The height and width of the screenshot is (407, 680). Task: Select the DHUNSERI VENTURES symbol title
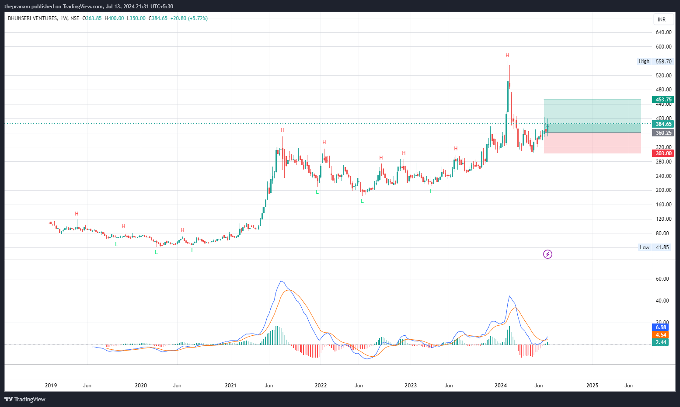pos(32,18)
